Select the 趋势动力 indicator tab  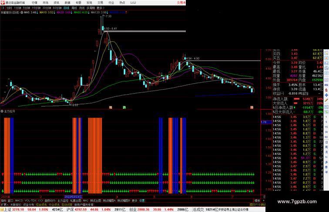50,201
